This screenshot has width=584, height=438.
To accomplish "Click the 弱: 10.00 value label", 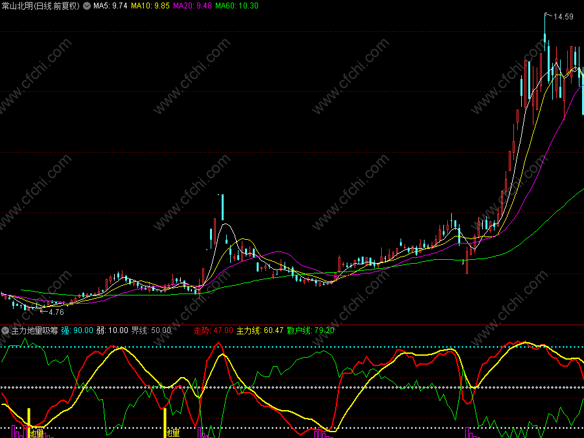I will point(112,330).
